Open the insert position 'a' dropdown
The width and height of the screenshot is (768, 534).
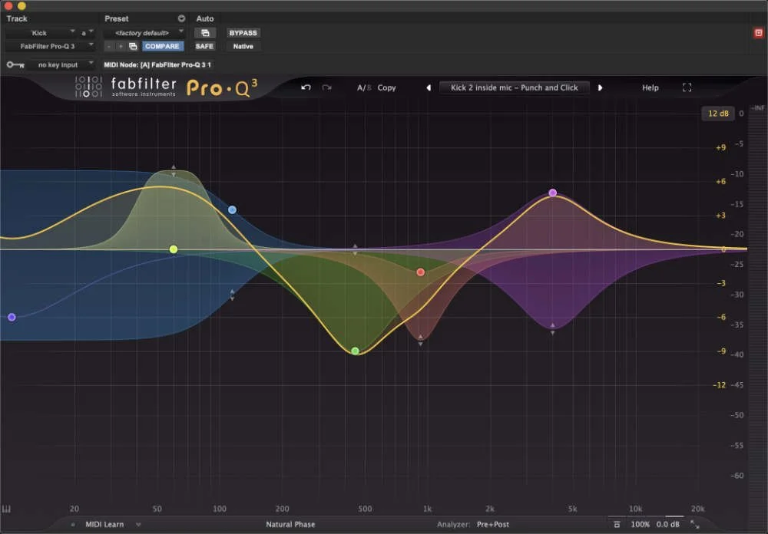pyautogui.click(x=87, y=33)
